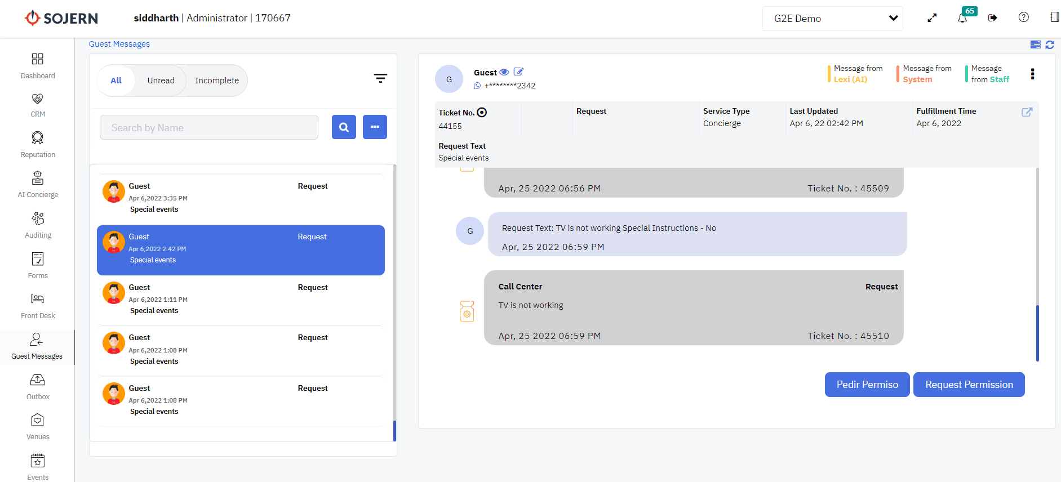Click the blue search magnifier button
1061x482 pixels.
(x=344, y=127)
